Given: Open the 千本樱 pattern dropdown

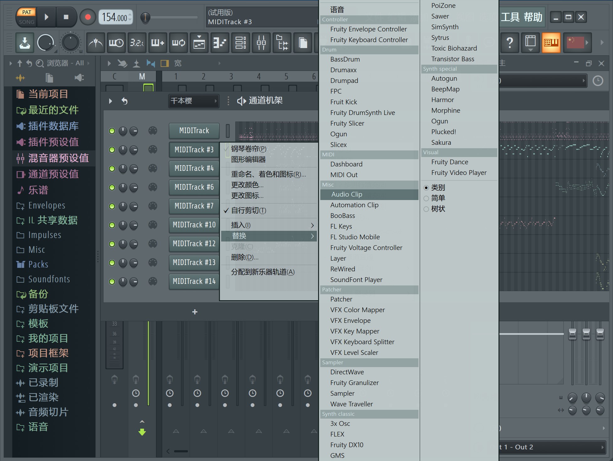Looking at the screenshot, I should point(194,101).
